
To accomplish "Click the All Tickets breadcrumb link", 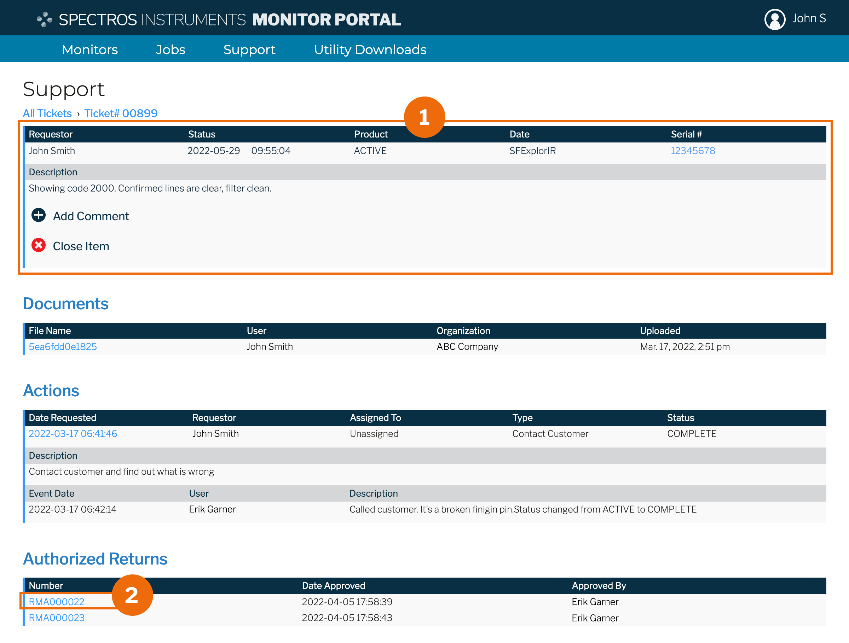I will click(x=47, y=113).
